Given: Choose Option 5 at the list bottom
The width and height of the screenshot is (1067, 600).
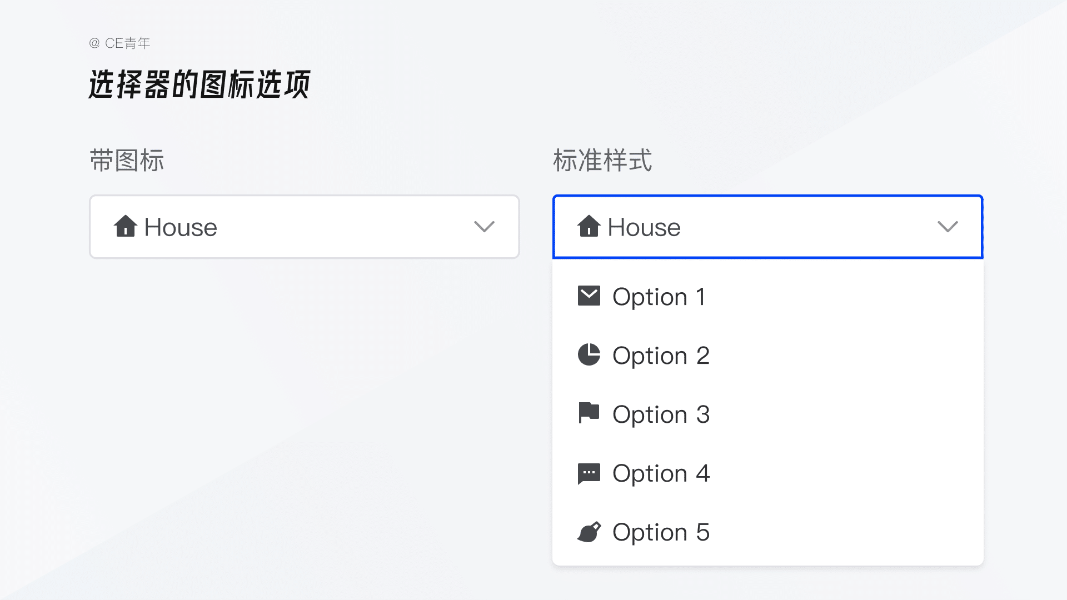Looking at the screenshot, I should point(661,532).
